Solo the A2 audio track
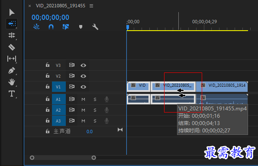Screen dimensions: 258x166 [x=95, y=110]
